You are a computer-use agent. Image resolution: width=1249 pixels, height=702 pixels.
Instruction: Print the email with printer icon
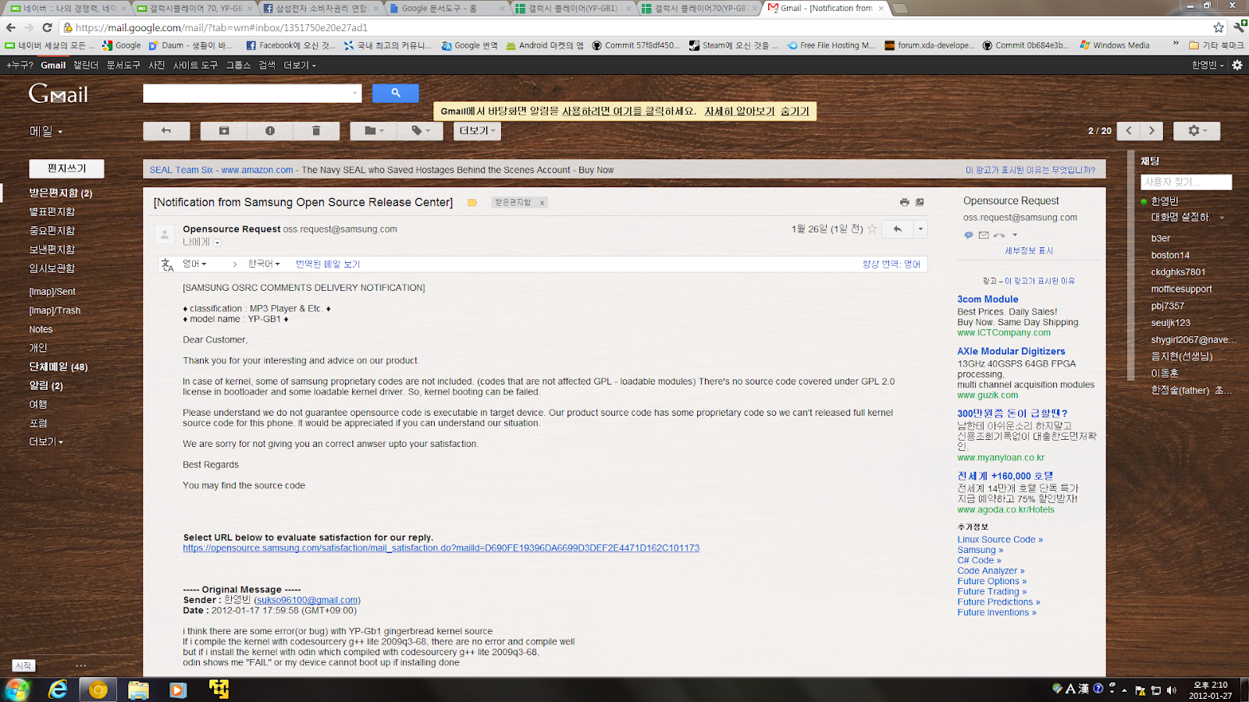click(x=904, y=202)
